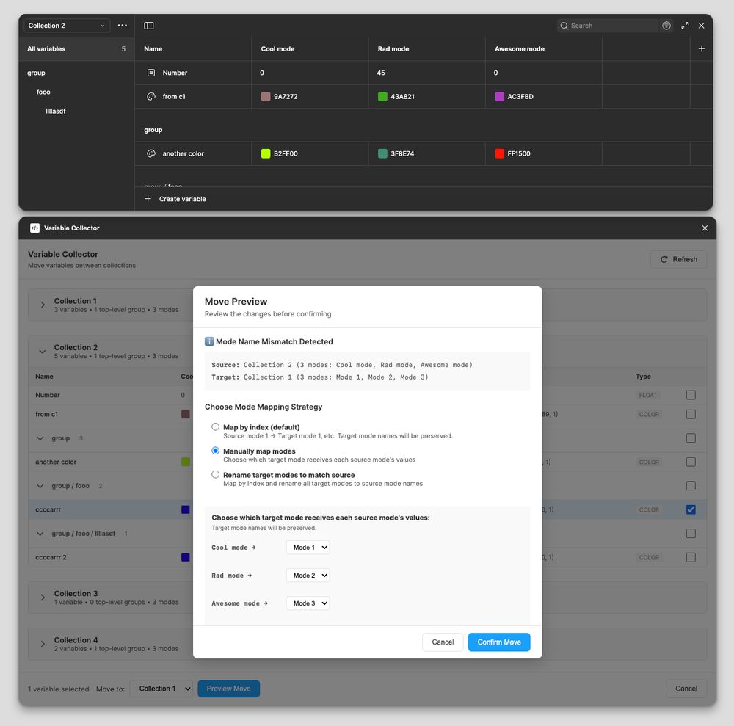Click the Search field in variables panel
This screenshot has width=734, height=726.
click(608, 26)
